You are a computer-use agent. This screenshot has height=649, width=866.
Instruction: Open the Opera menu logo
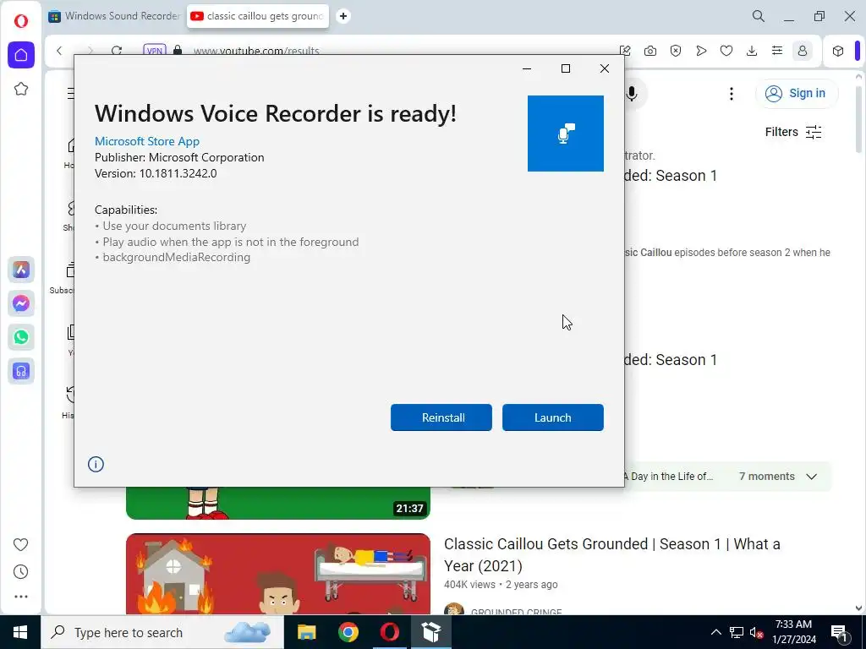[21, 21]
